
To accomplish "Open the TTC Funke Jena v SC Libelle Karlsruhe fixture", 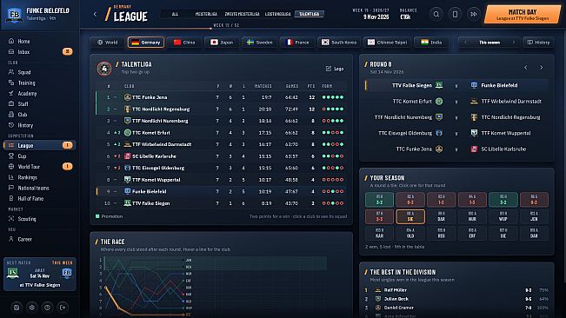I will click(456, 149).
